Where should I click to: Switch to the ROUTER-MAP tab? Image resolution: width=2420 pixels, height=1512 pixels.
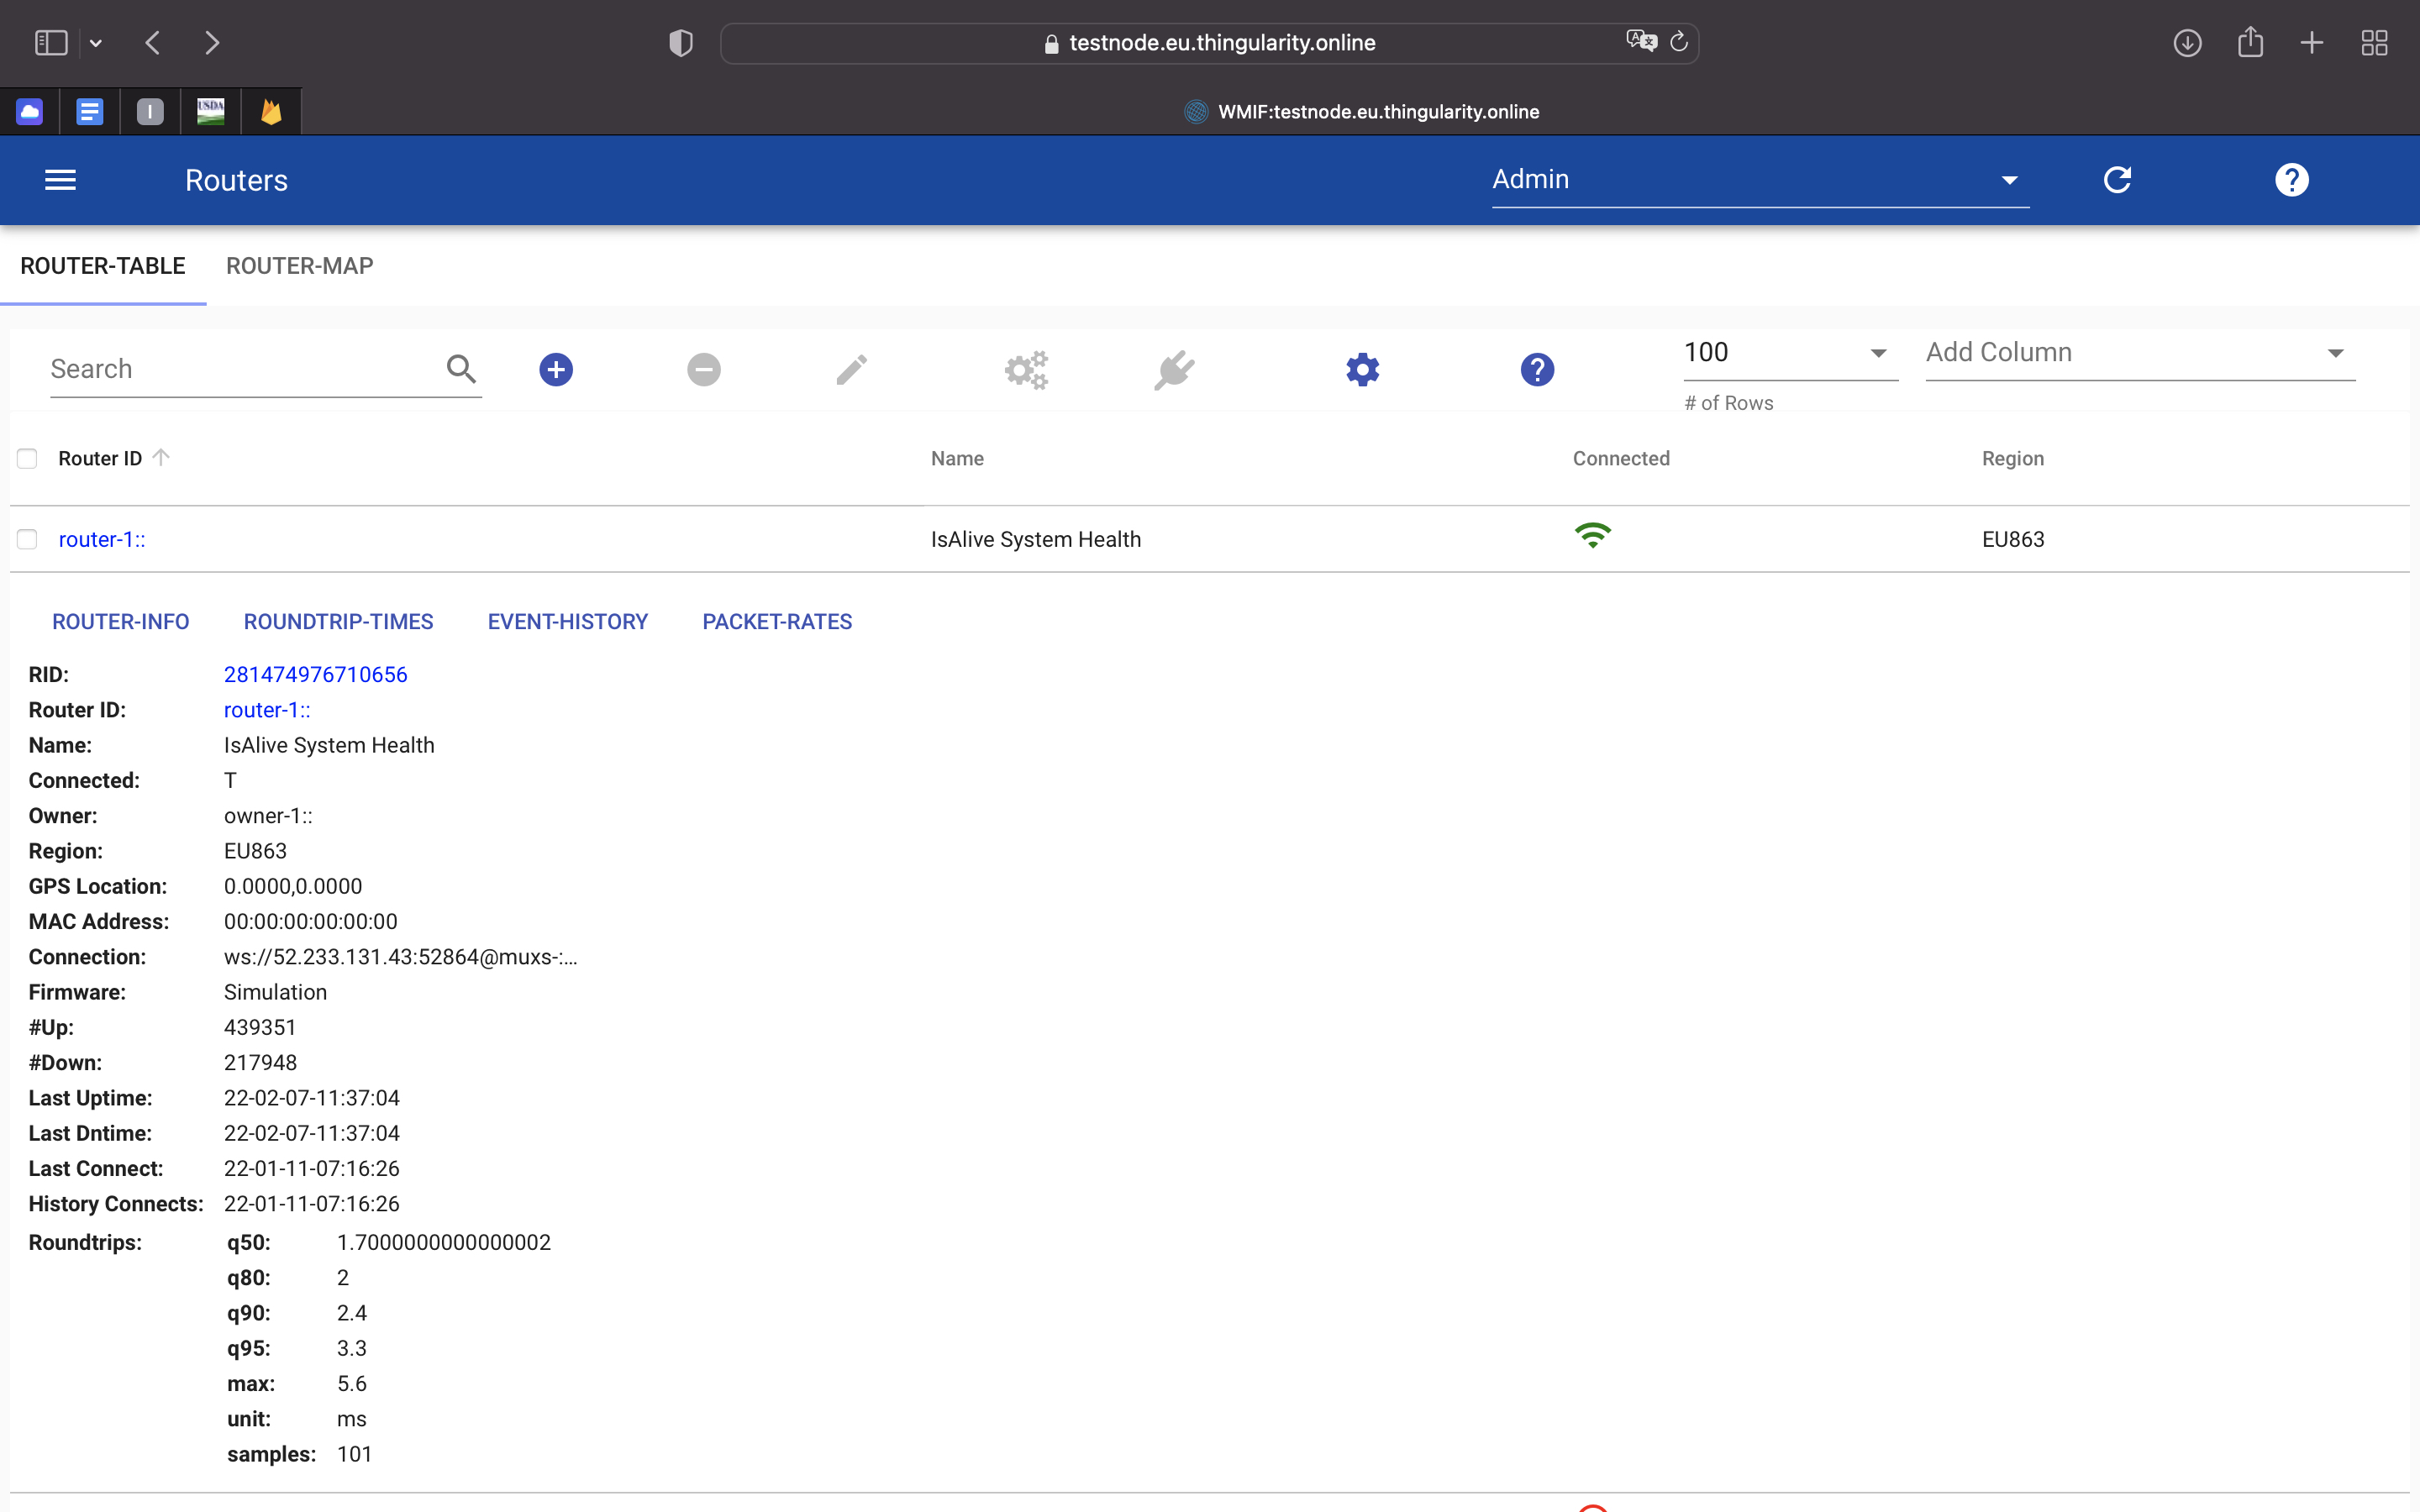tap(299, 266)
